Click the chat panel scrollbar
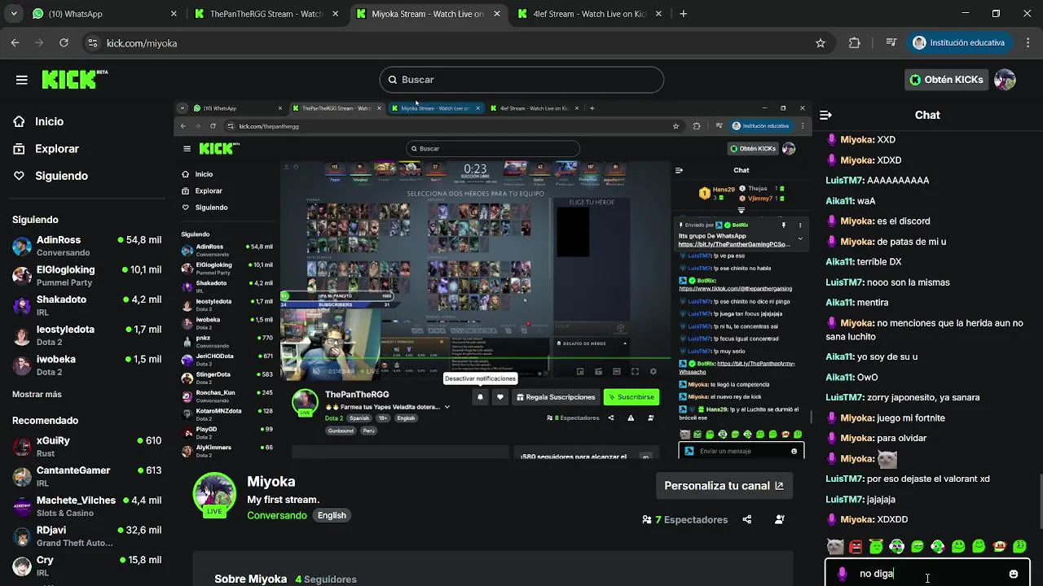 pos(1039,503)
